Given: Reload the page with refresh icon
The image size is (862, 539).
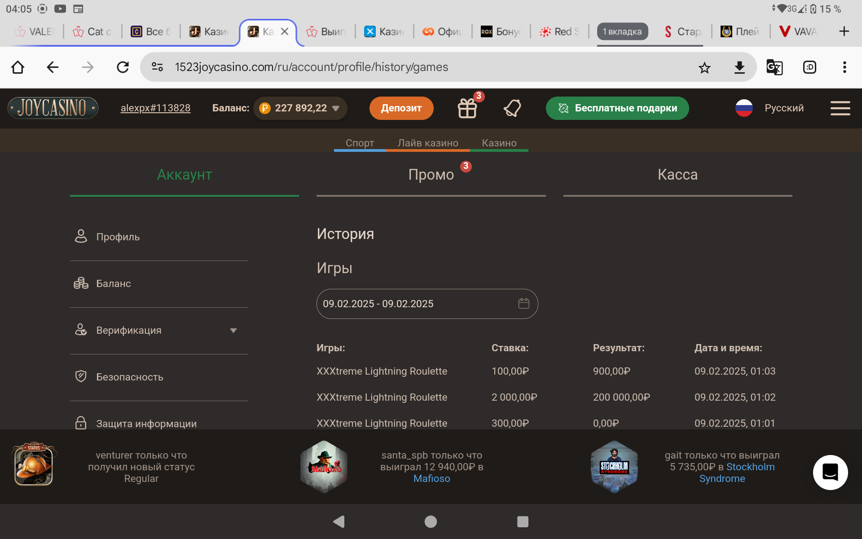Looking at the screenshot, I should [x=123, y=67].
